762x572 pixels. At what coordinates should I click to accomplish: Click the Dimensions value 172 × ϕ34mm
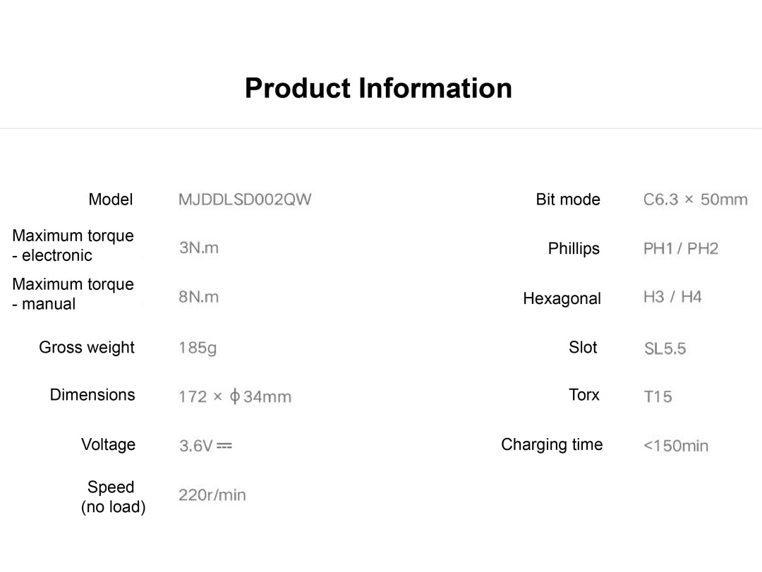click(235, 396)
